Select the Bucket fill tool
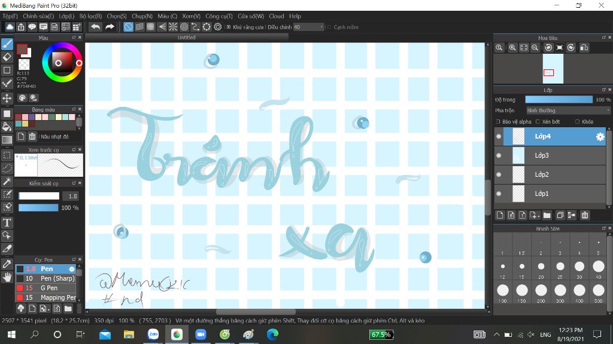This screenshot has height=344, width=613. 7,127
